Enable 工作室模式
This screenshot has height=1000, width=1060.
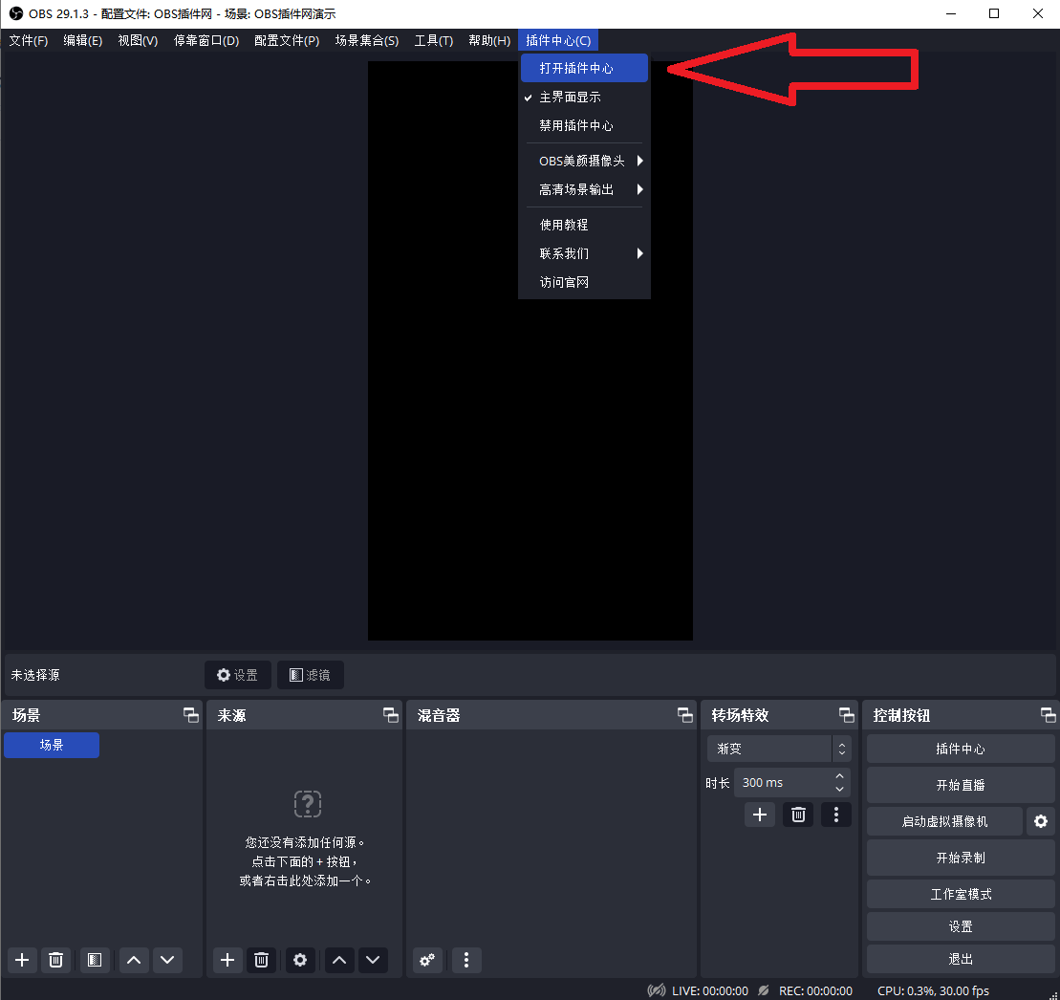[960, 893]
